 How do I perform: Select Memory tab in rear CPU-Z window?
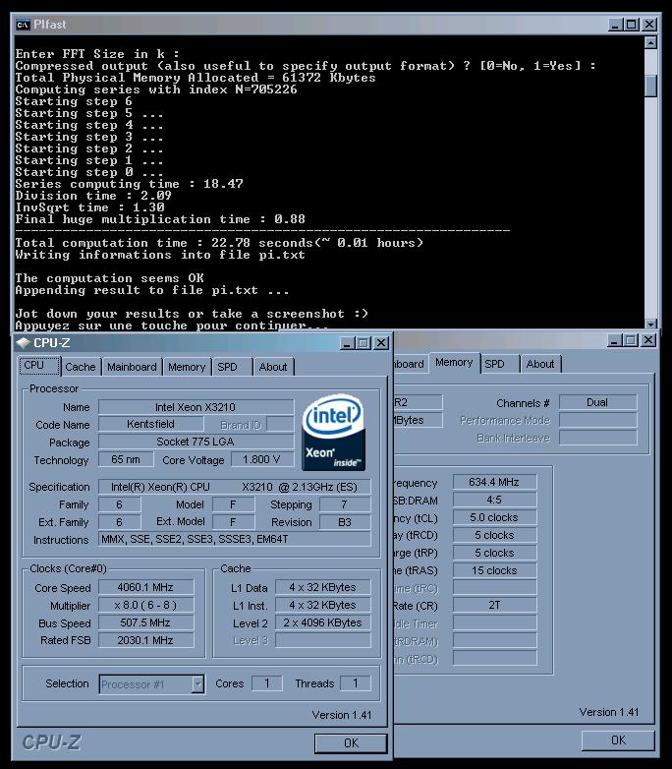coord(454,363)
